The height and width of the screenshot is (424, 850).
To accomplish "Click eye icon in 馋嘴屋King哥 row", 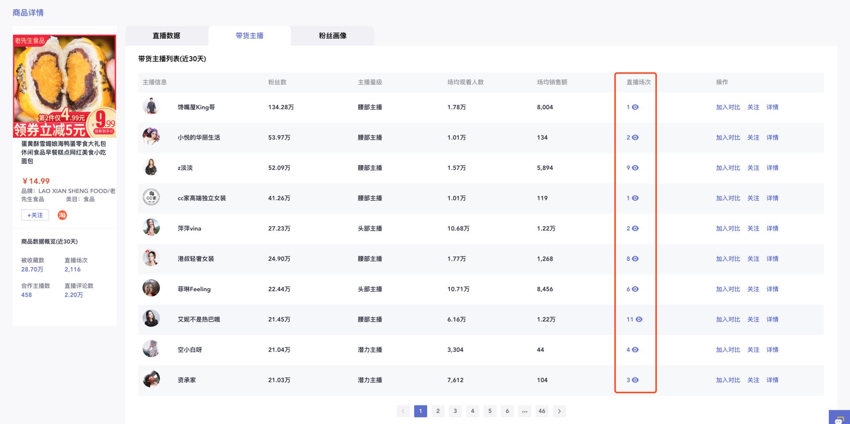I will pos(635,107).
